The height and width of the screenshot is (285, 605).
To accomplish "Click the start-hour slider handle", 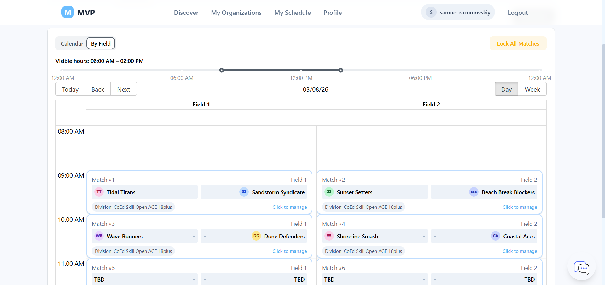I will pyautogui.click(x=222, y=70).
